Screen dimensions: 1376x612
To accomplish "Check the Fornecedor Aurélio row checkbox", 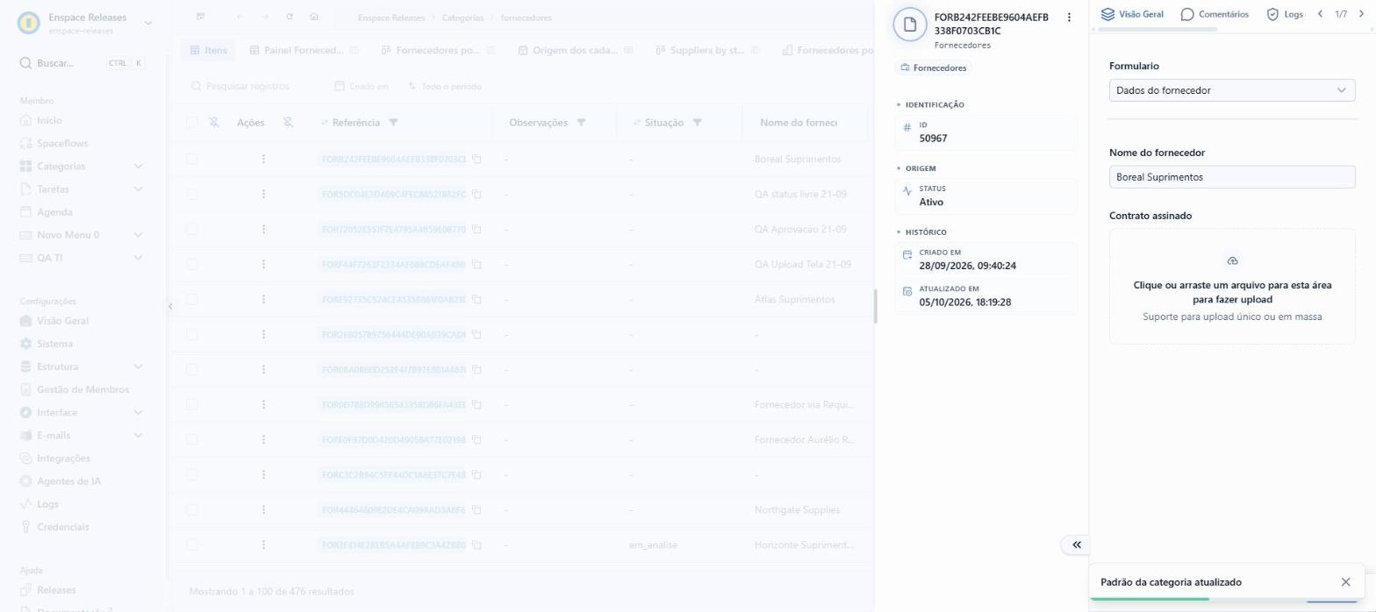I will (192, 440).
